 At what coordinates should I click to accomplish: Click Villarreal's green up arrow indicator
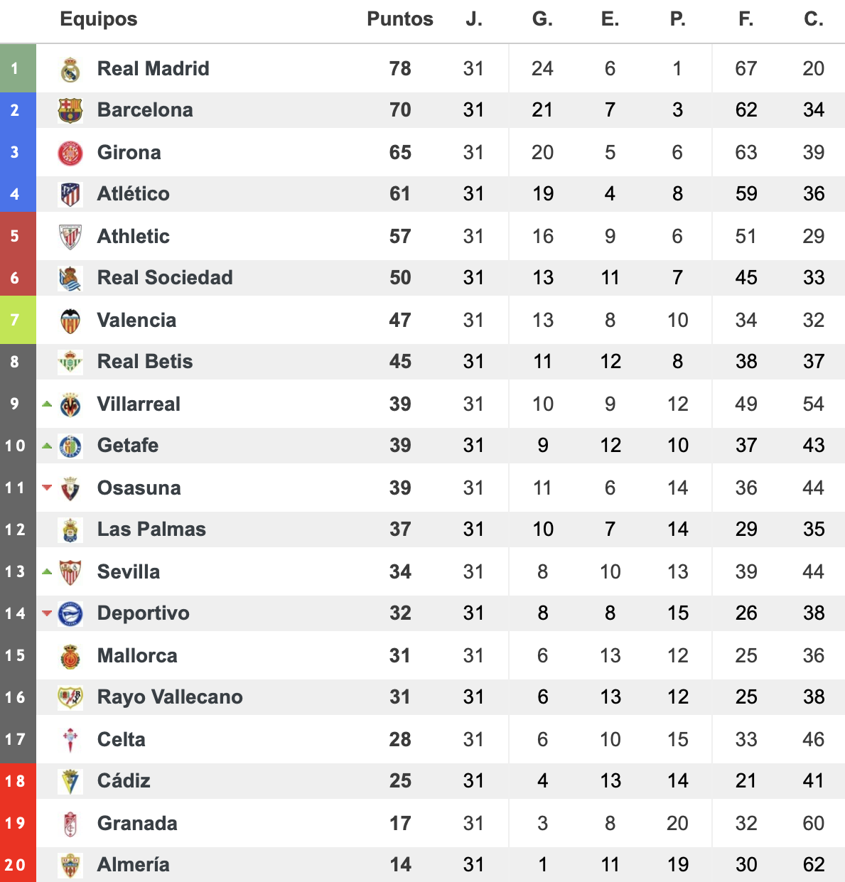click(47, 404)
